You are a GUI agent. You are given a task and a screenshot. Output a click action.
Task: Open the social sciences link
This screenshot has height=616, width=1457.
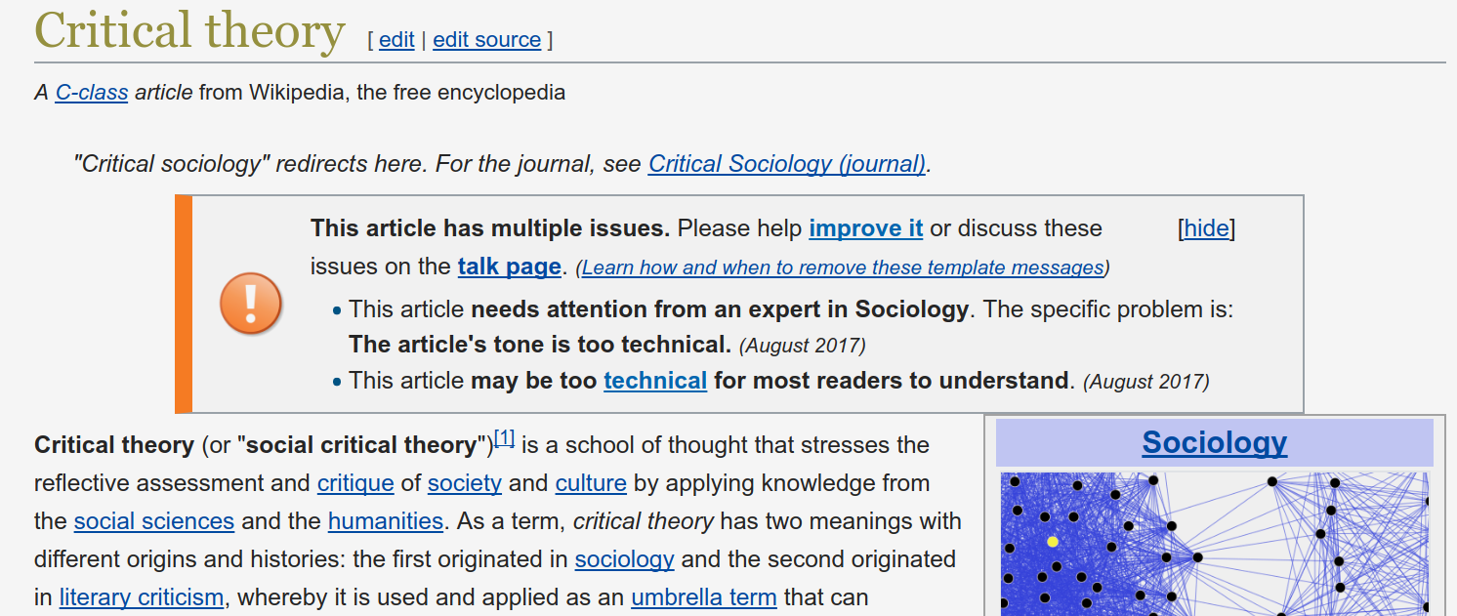[154, 520]
